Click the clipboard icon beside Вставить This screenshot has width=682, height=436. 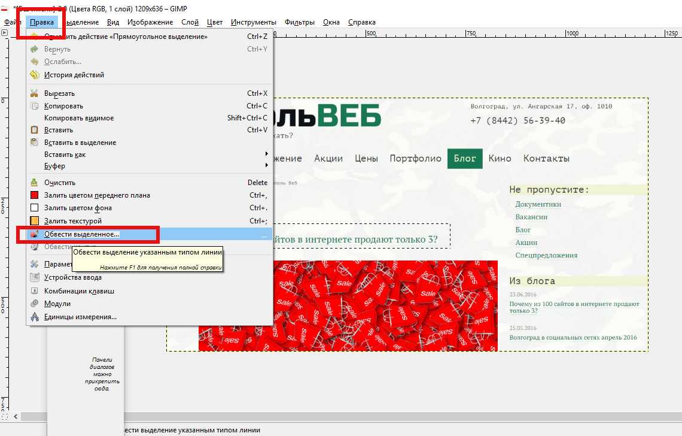(x=34, y=130)
